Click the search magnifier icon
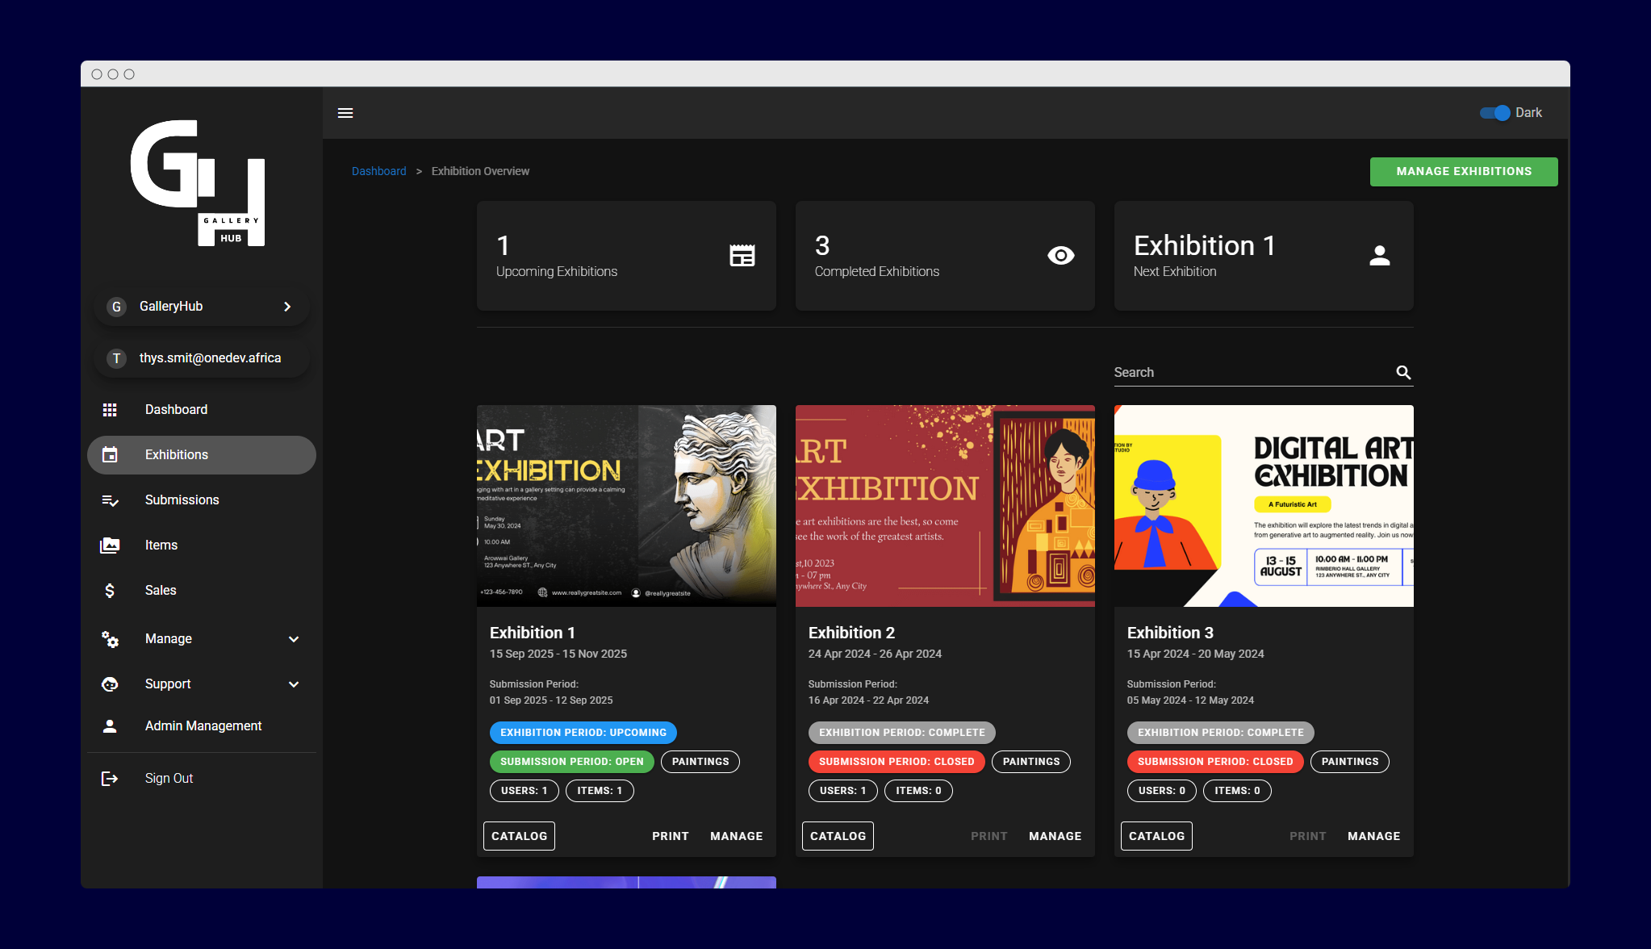 (1403, 372)
